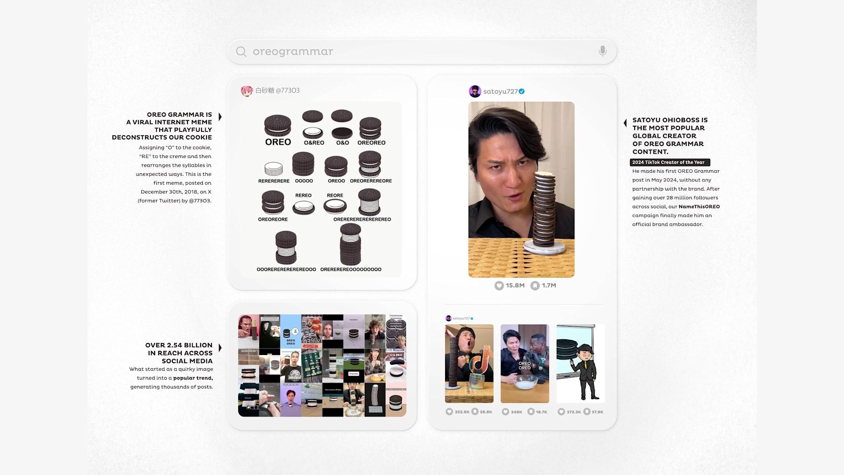Click the heart icon next to 252.6K
Screen dimensions: 844x475
(449, 412)
